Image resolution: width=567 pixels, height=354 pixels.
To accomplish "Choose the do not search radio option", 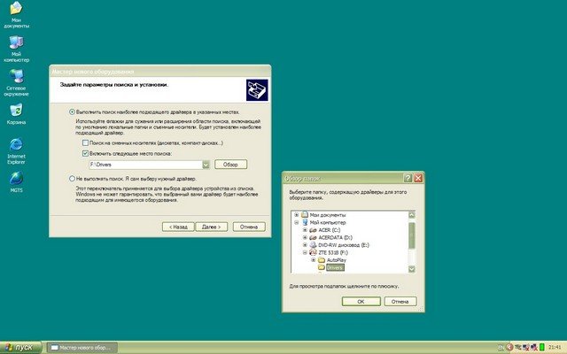I will pyautogui.click(x=72, y=178).
